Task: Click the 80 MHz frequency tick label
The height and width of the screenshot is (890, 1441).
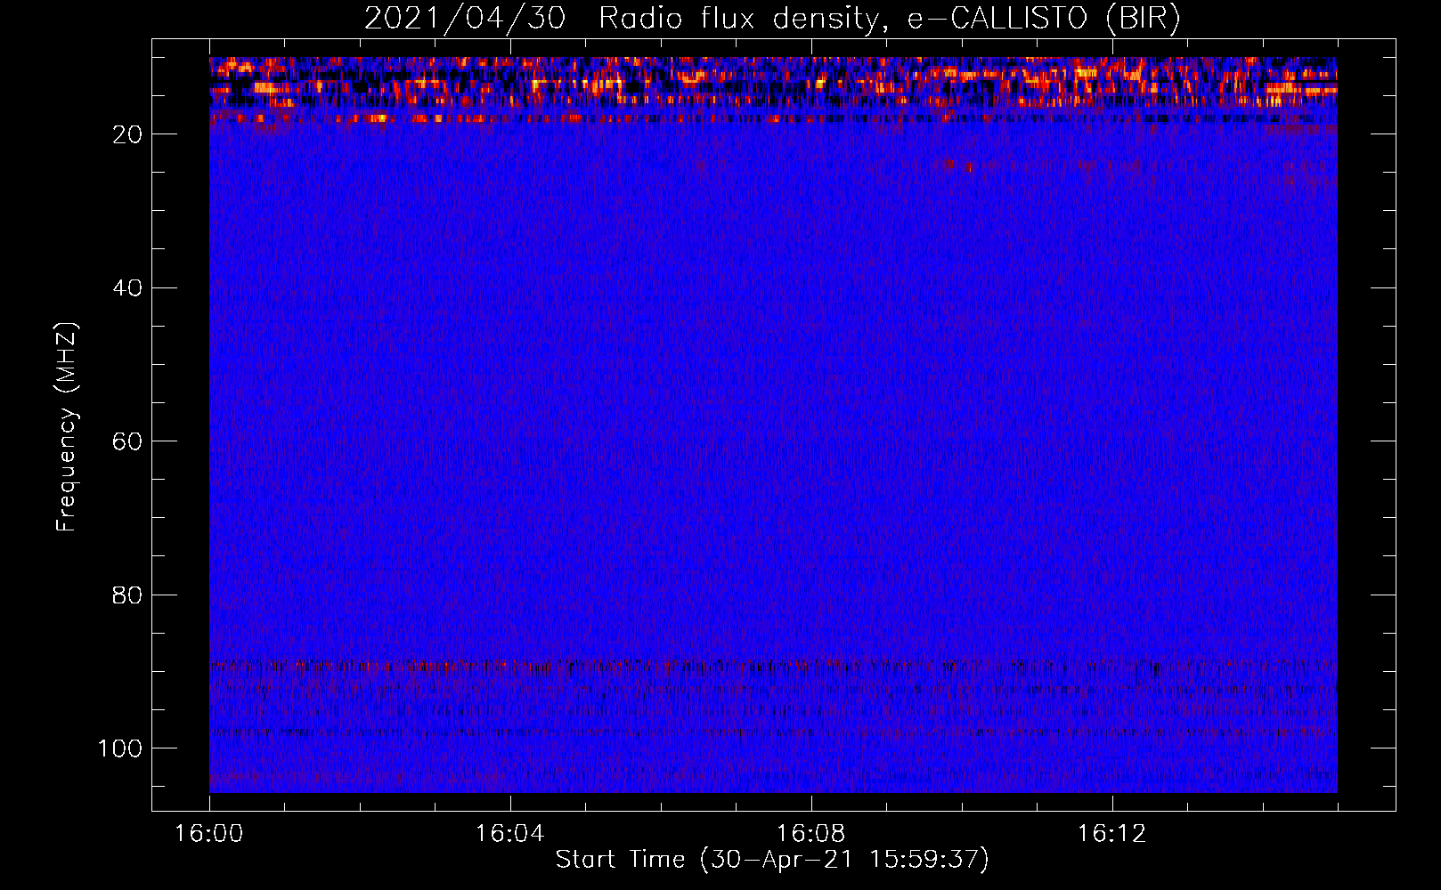Action: [127, 595]
